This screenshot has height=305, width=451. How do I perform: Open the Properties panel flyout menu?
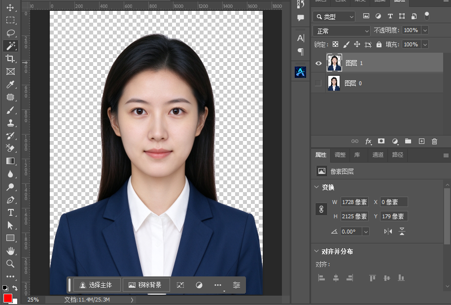[x=446, y=156]
